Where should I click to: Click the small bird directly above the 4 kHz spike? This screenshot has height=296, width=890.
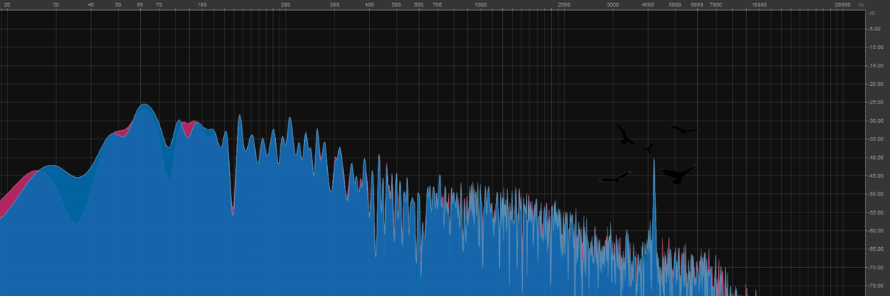649,148
